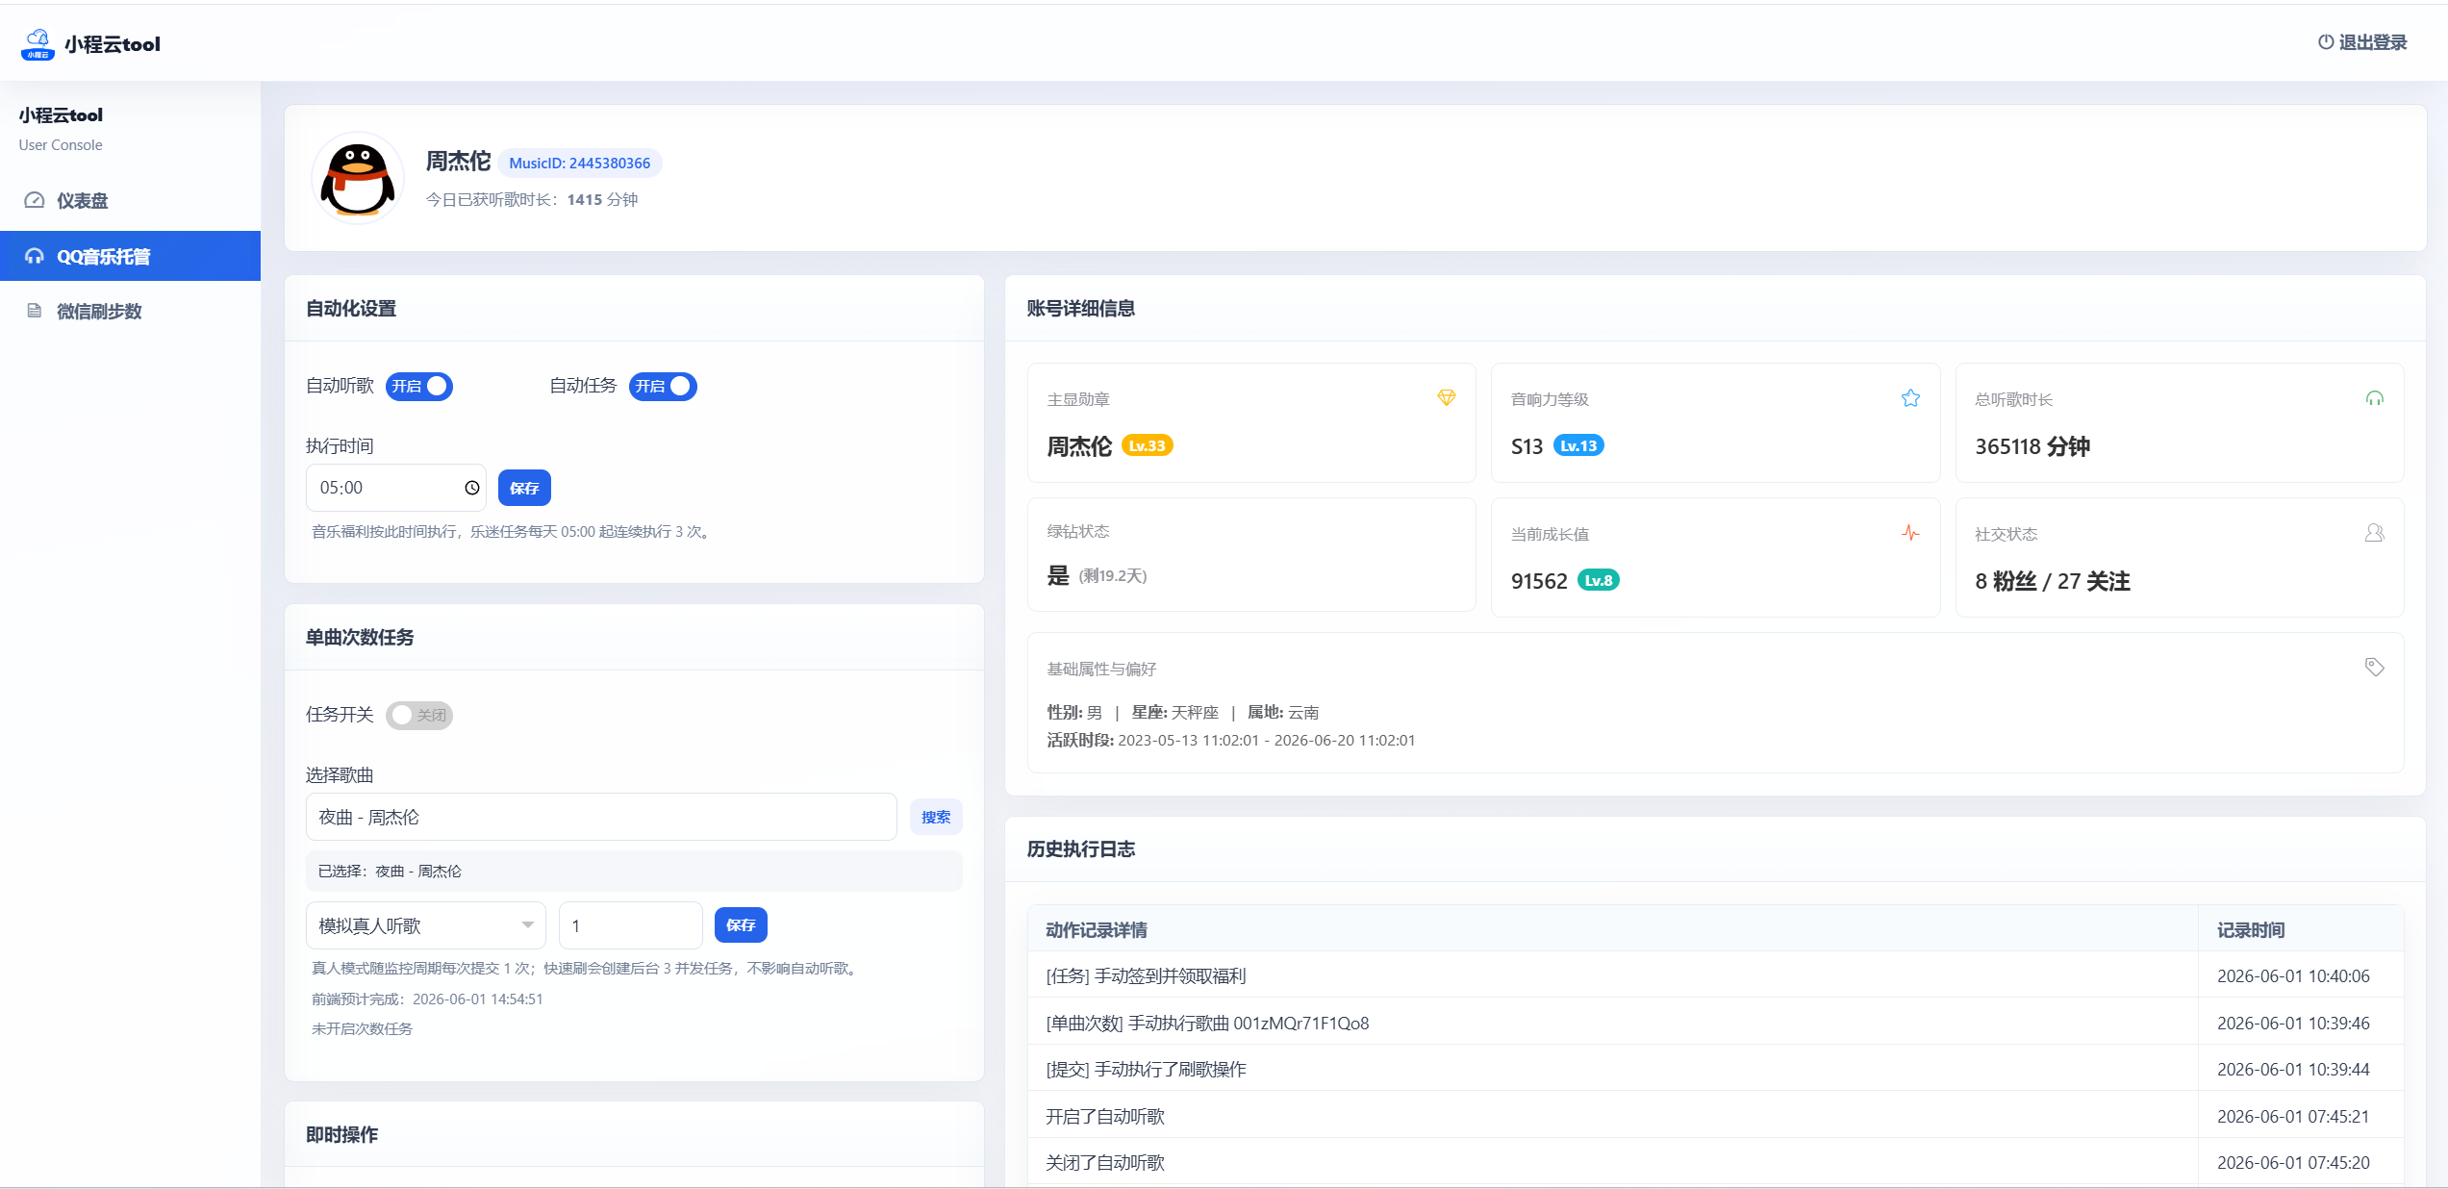The width and height of the screenshot is (2448, 1189).
Task: Save the execution time setting
Action: (524, 488)
